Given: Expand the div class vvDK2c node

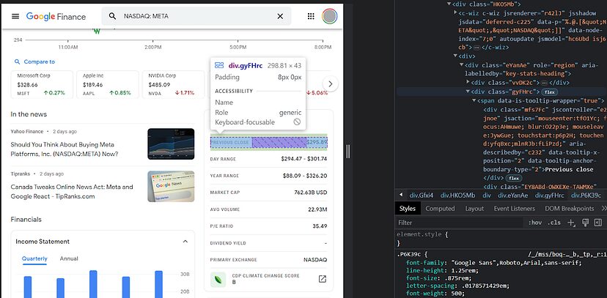Looking at the screenshot, I should click(469, 82).
